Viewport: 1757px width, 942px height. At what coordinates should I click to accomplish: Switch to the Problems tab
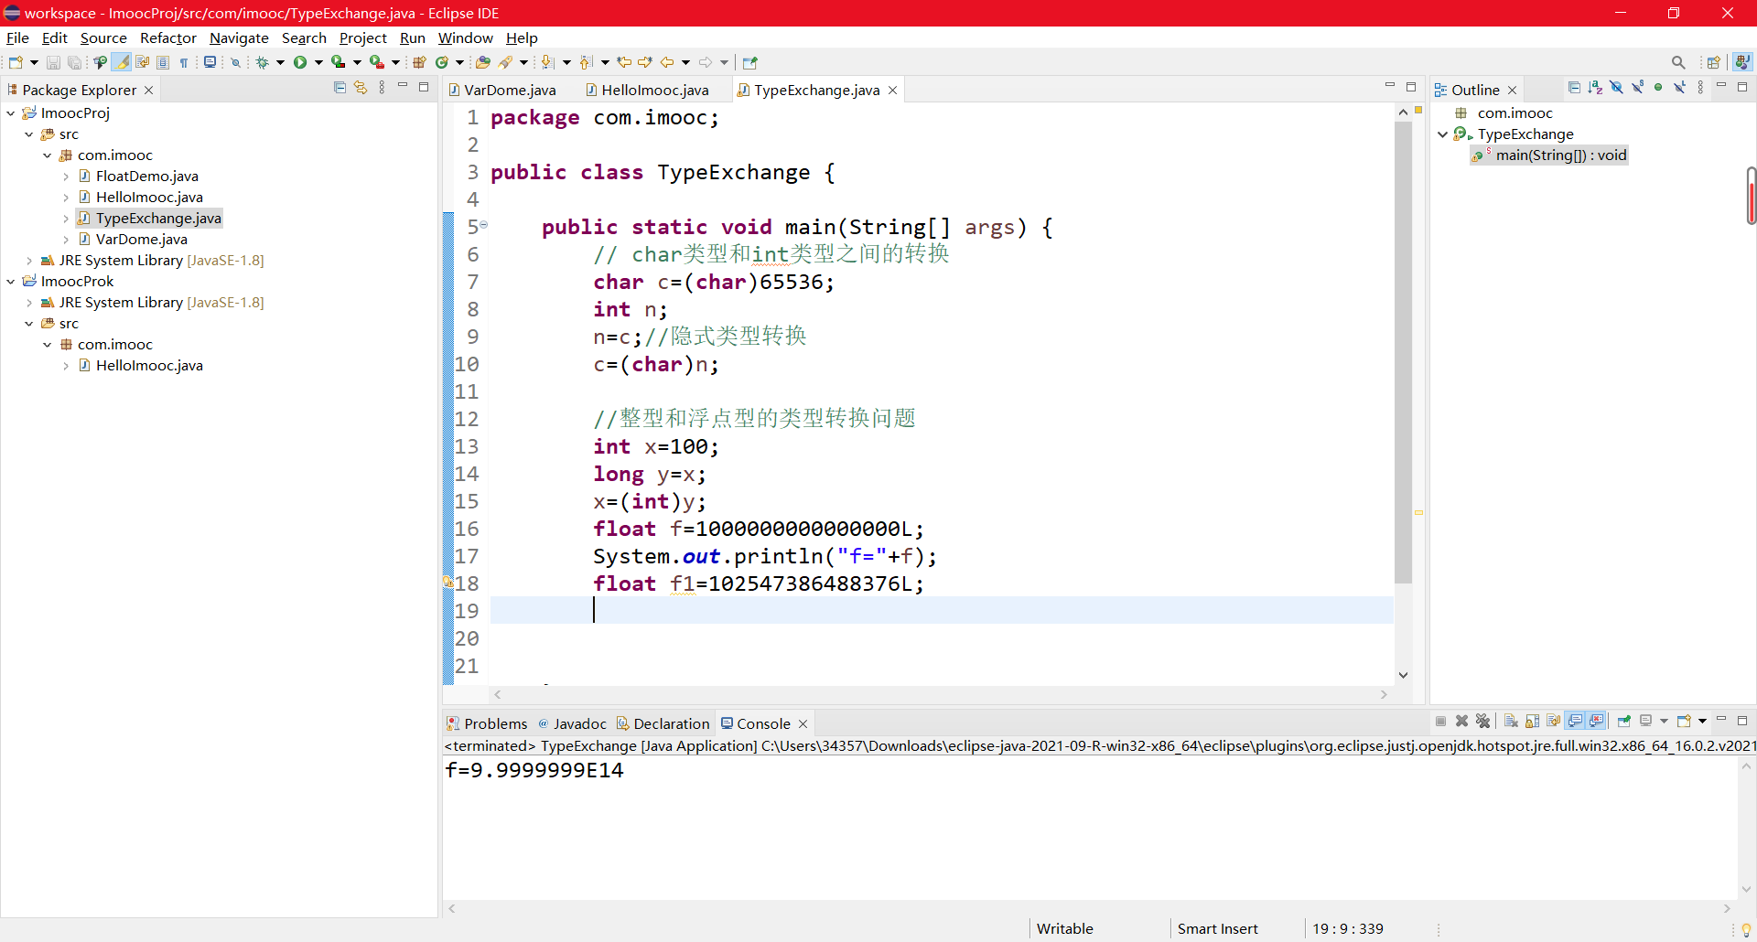pos(487,723)
